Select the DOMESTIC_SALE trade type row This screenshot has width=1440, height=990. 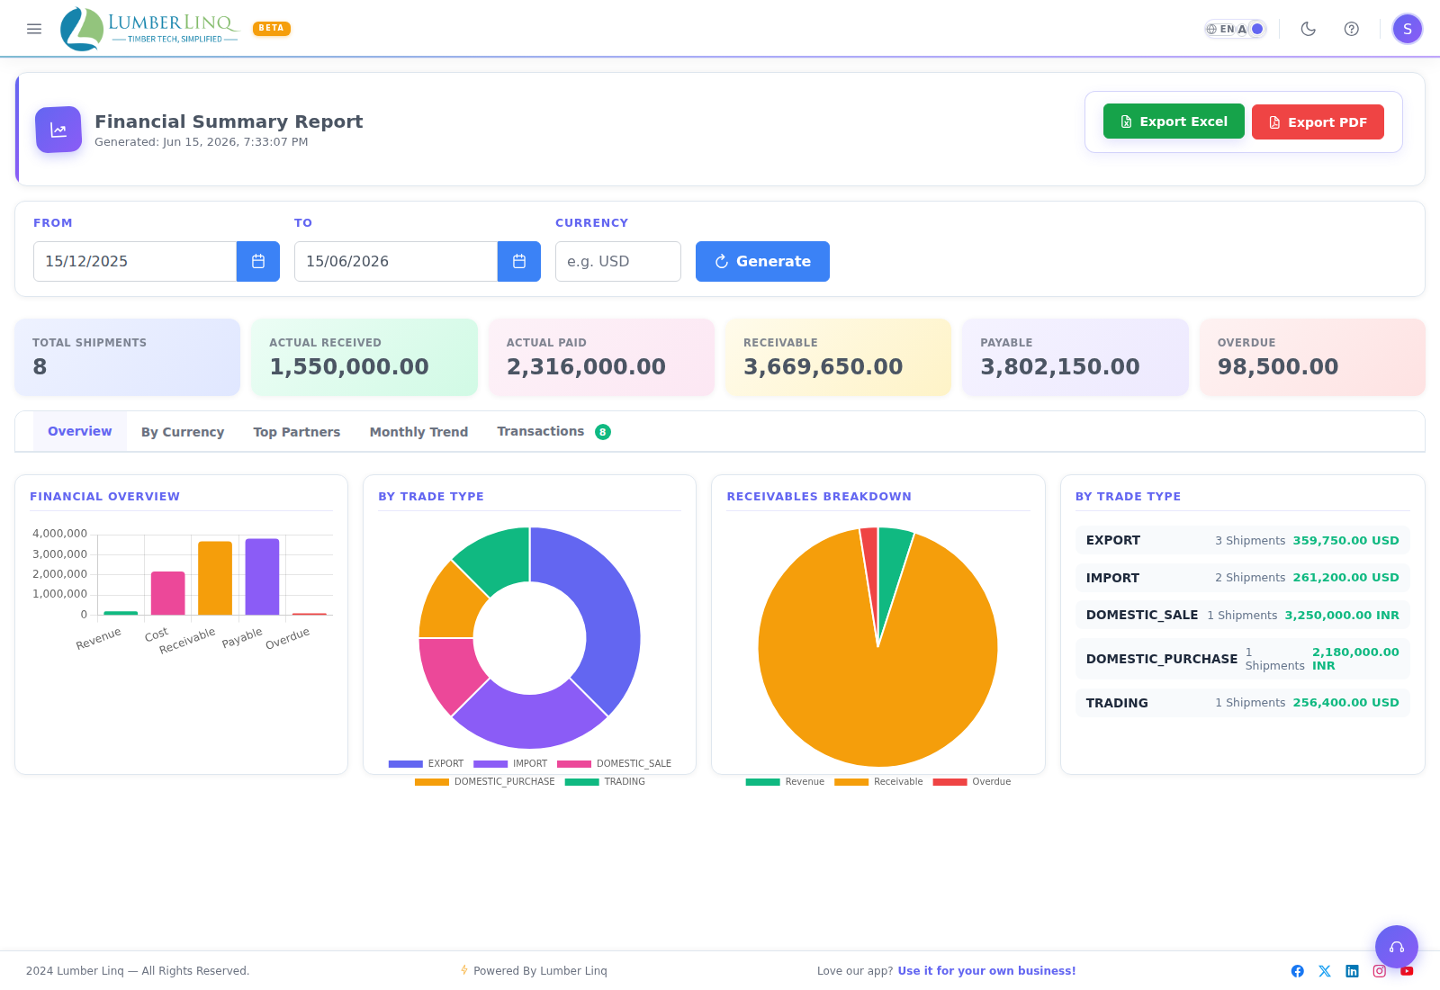click(1242, 615)
